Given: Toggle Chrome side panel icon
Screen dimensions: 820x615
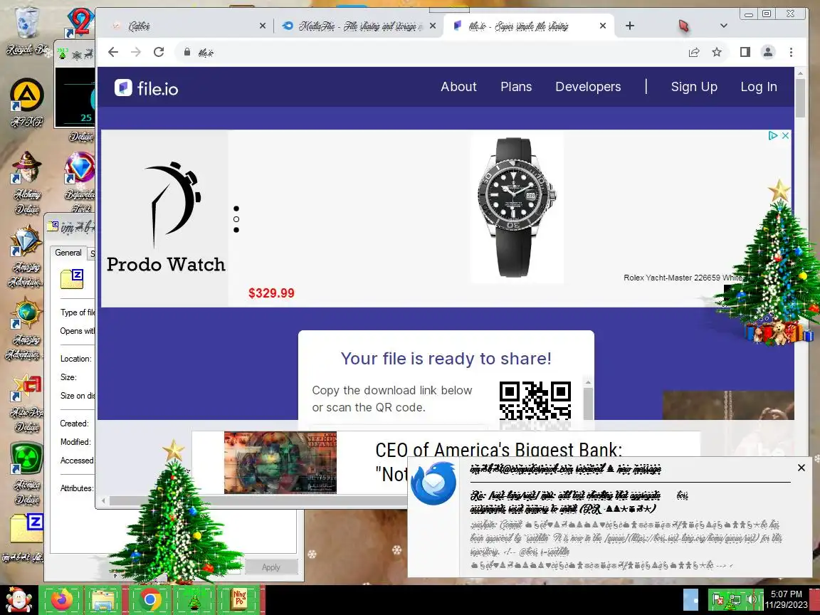Looking at the screenshot, I should coord(745,52).
